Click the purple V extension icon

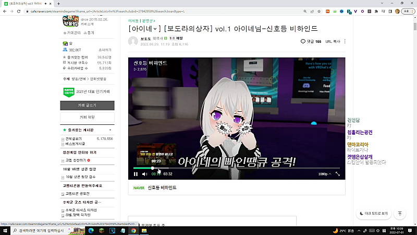[x=355, y=11]
